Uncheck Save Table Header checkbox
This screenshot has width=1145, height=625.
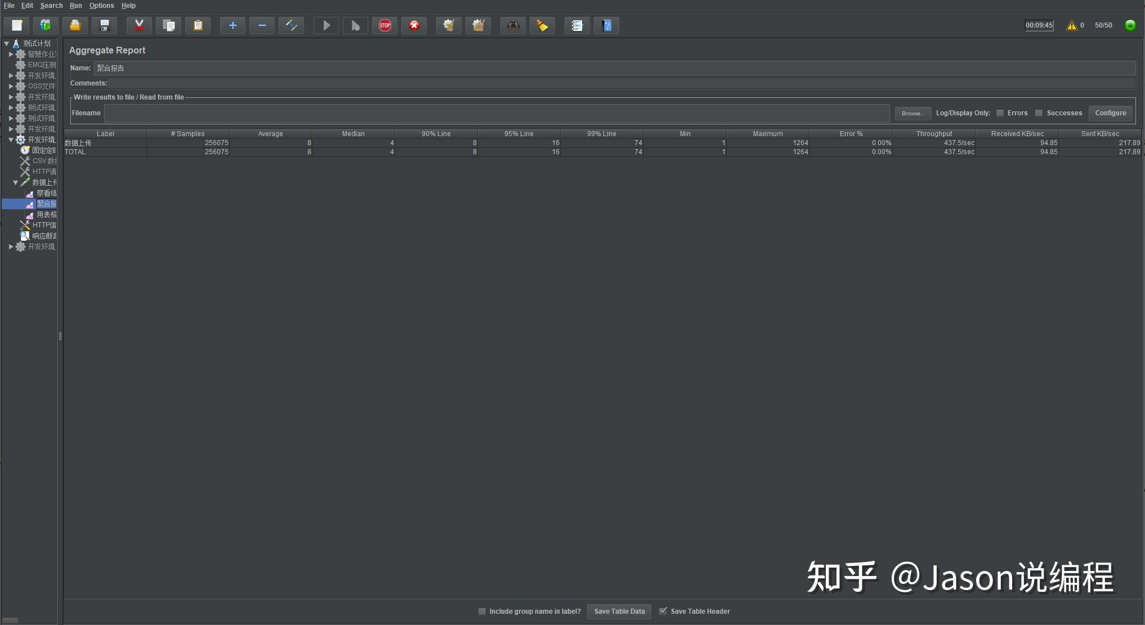pos(663,611)
